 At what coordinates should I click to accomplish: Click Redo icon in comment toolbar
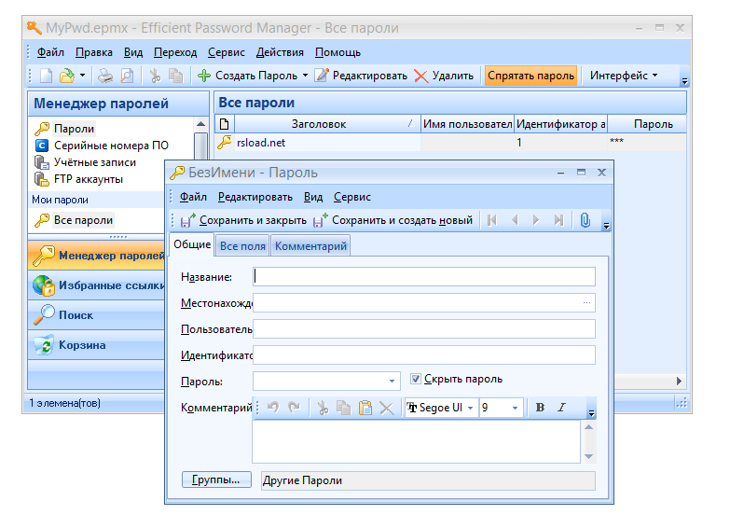[x=294, y=408]
